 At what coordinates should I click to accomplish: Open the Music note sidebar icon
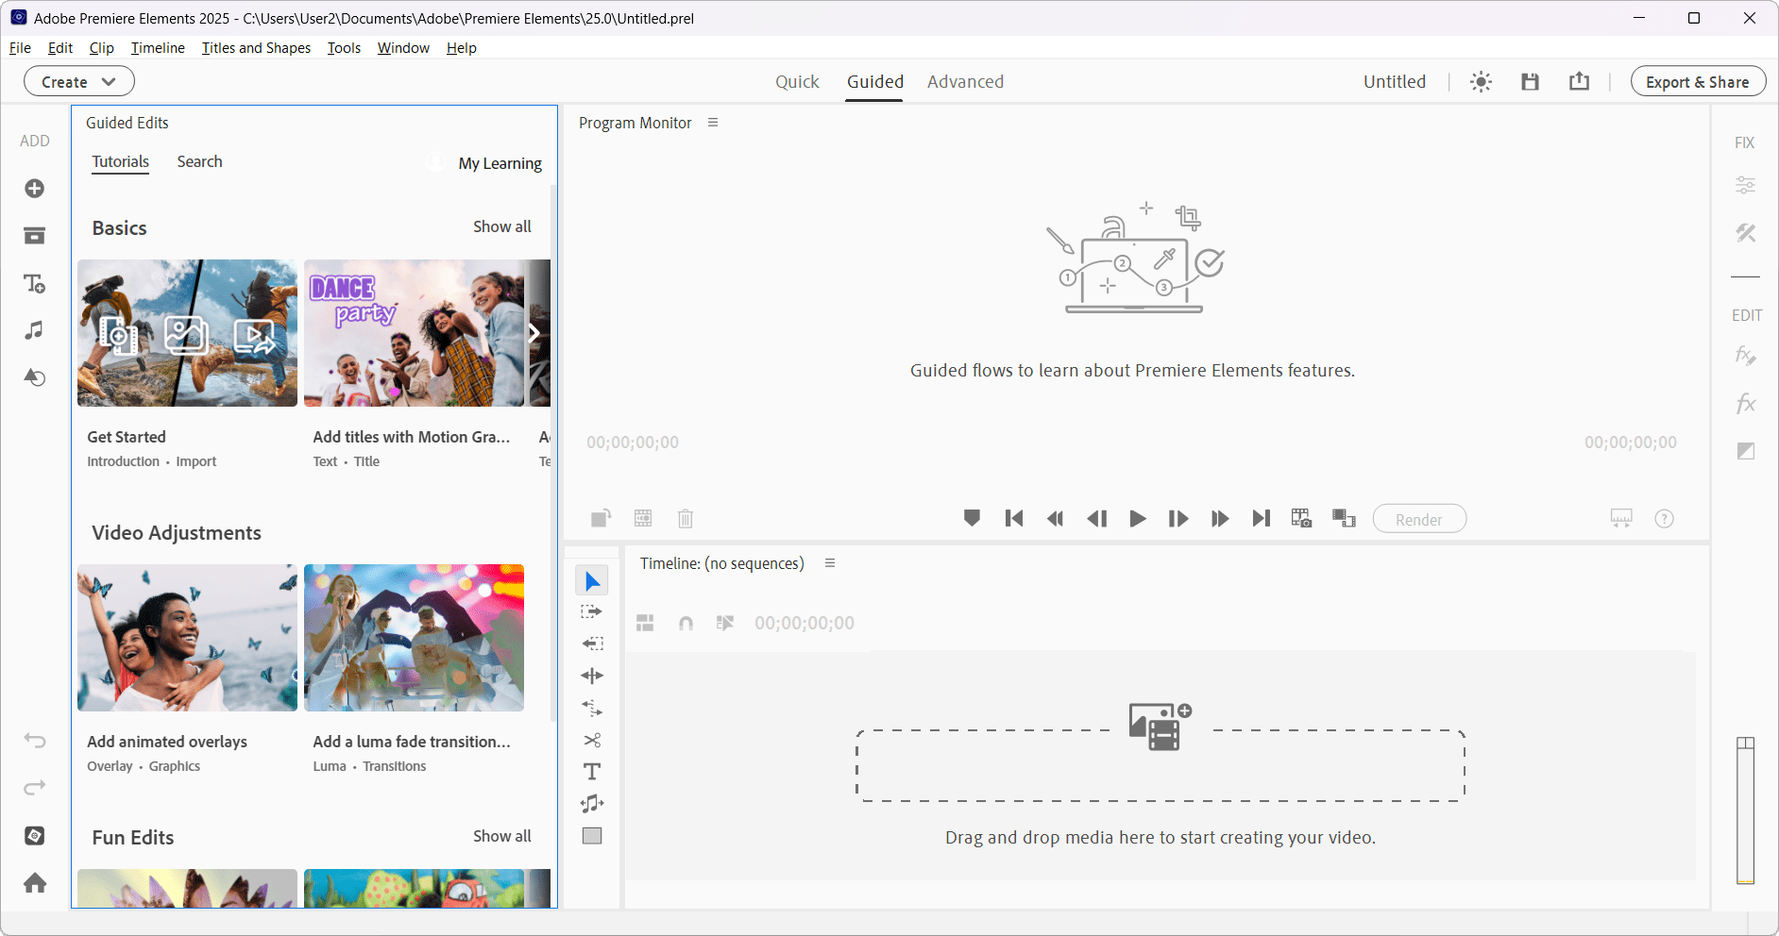(34, 330)
